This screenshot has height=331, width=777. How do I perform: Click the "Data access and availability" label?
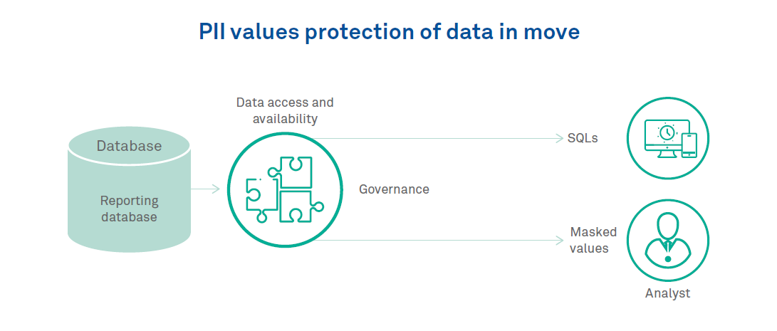(285, 111)
